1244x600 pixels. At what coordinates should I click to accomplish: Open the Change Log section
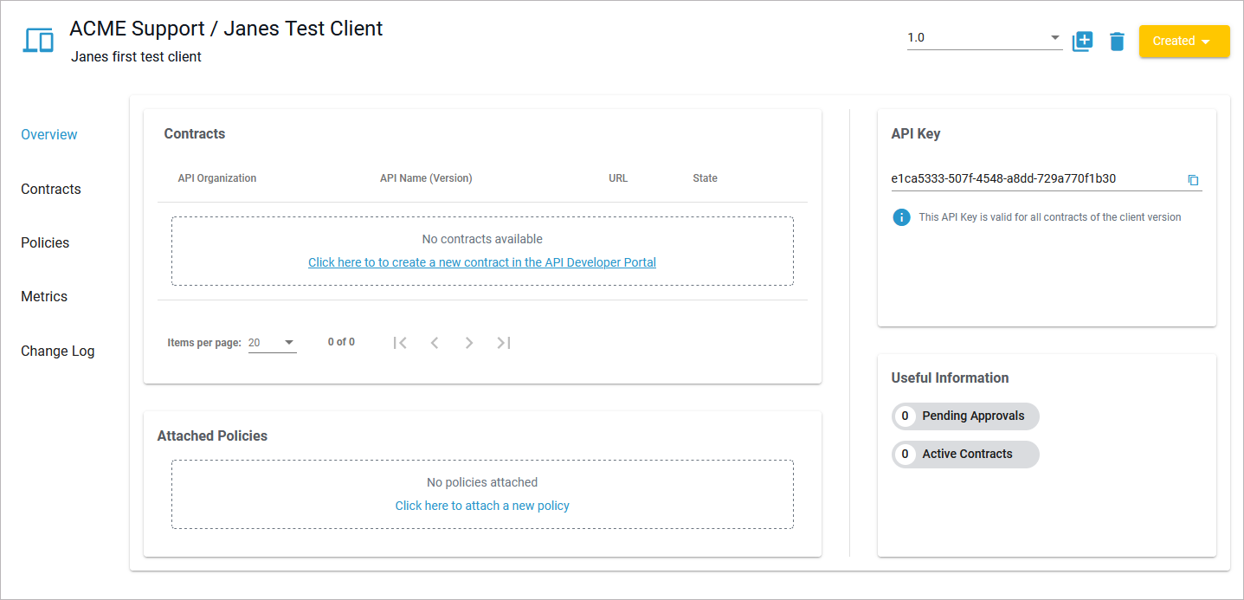tap(57, 351)
